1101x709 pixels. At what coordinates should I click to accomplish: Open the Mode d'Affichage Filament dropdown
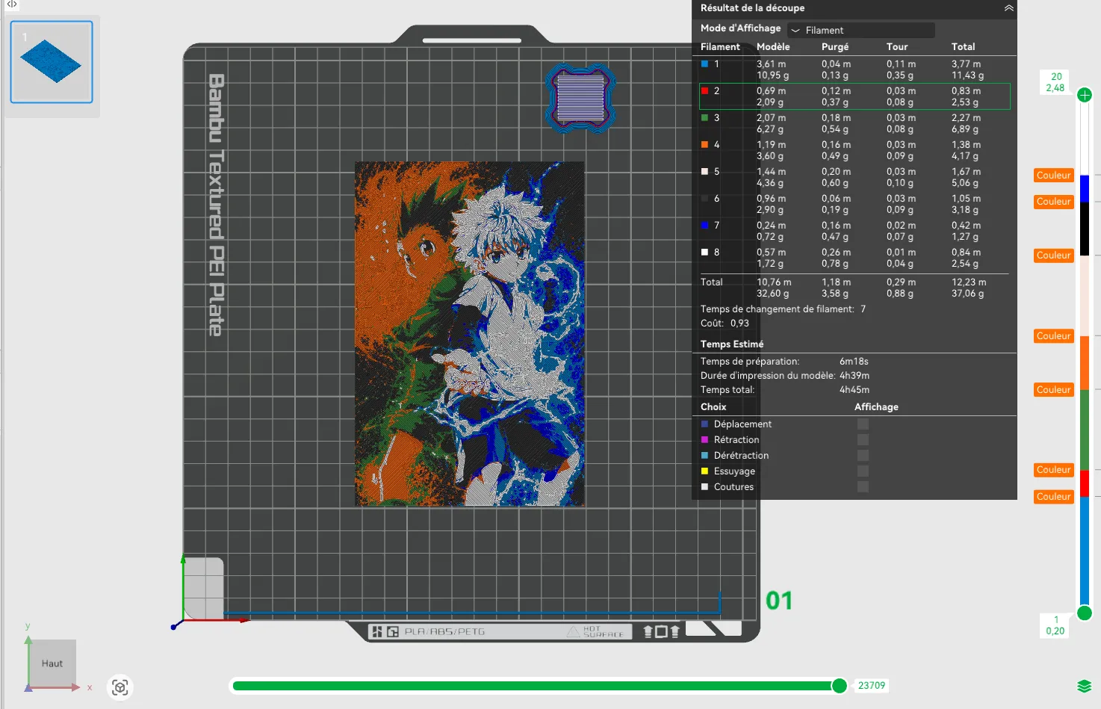[x=861, y=30]
